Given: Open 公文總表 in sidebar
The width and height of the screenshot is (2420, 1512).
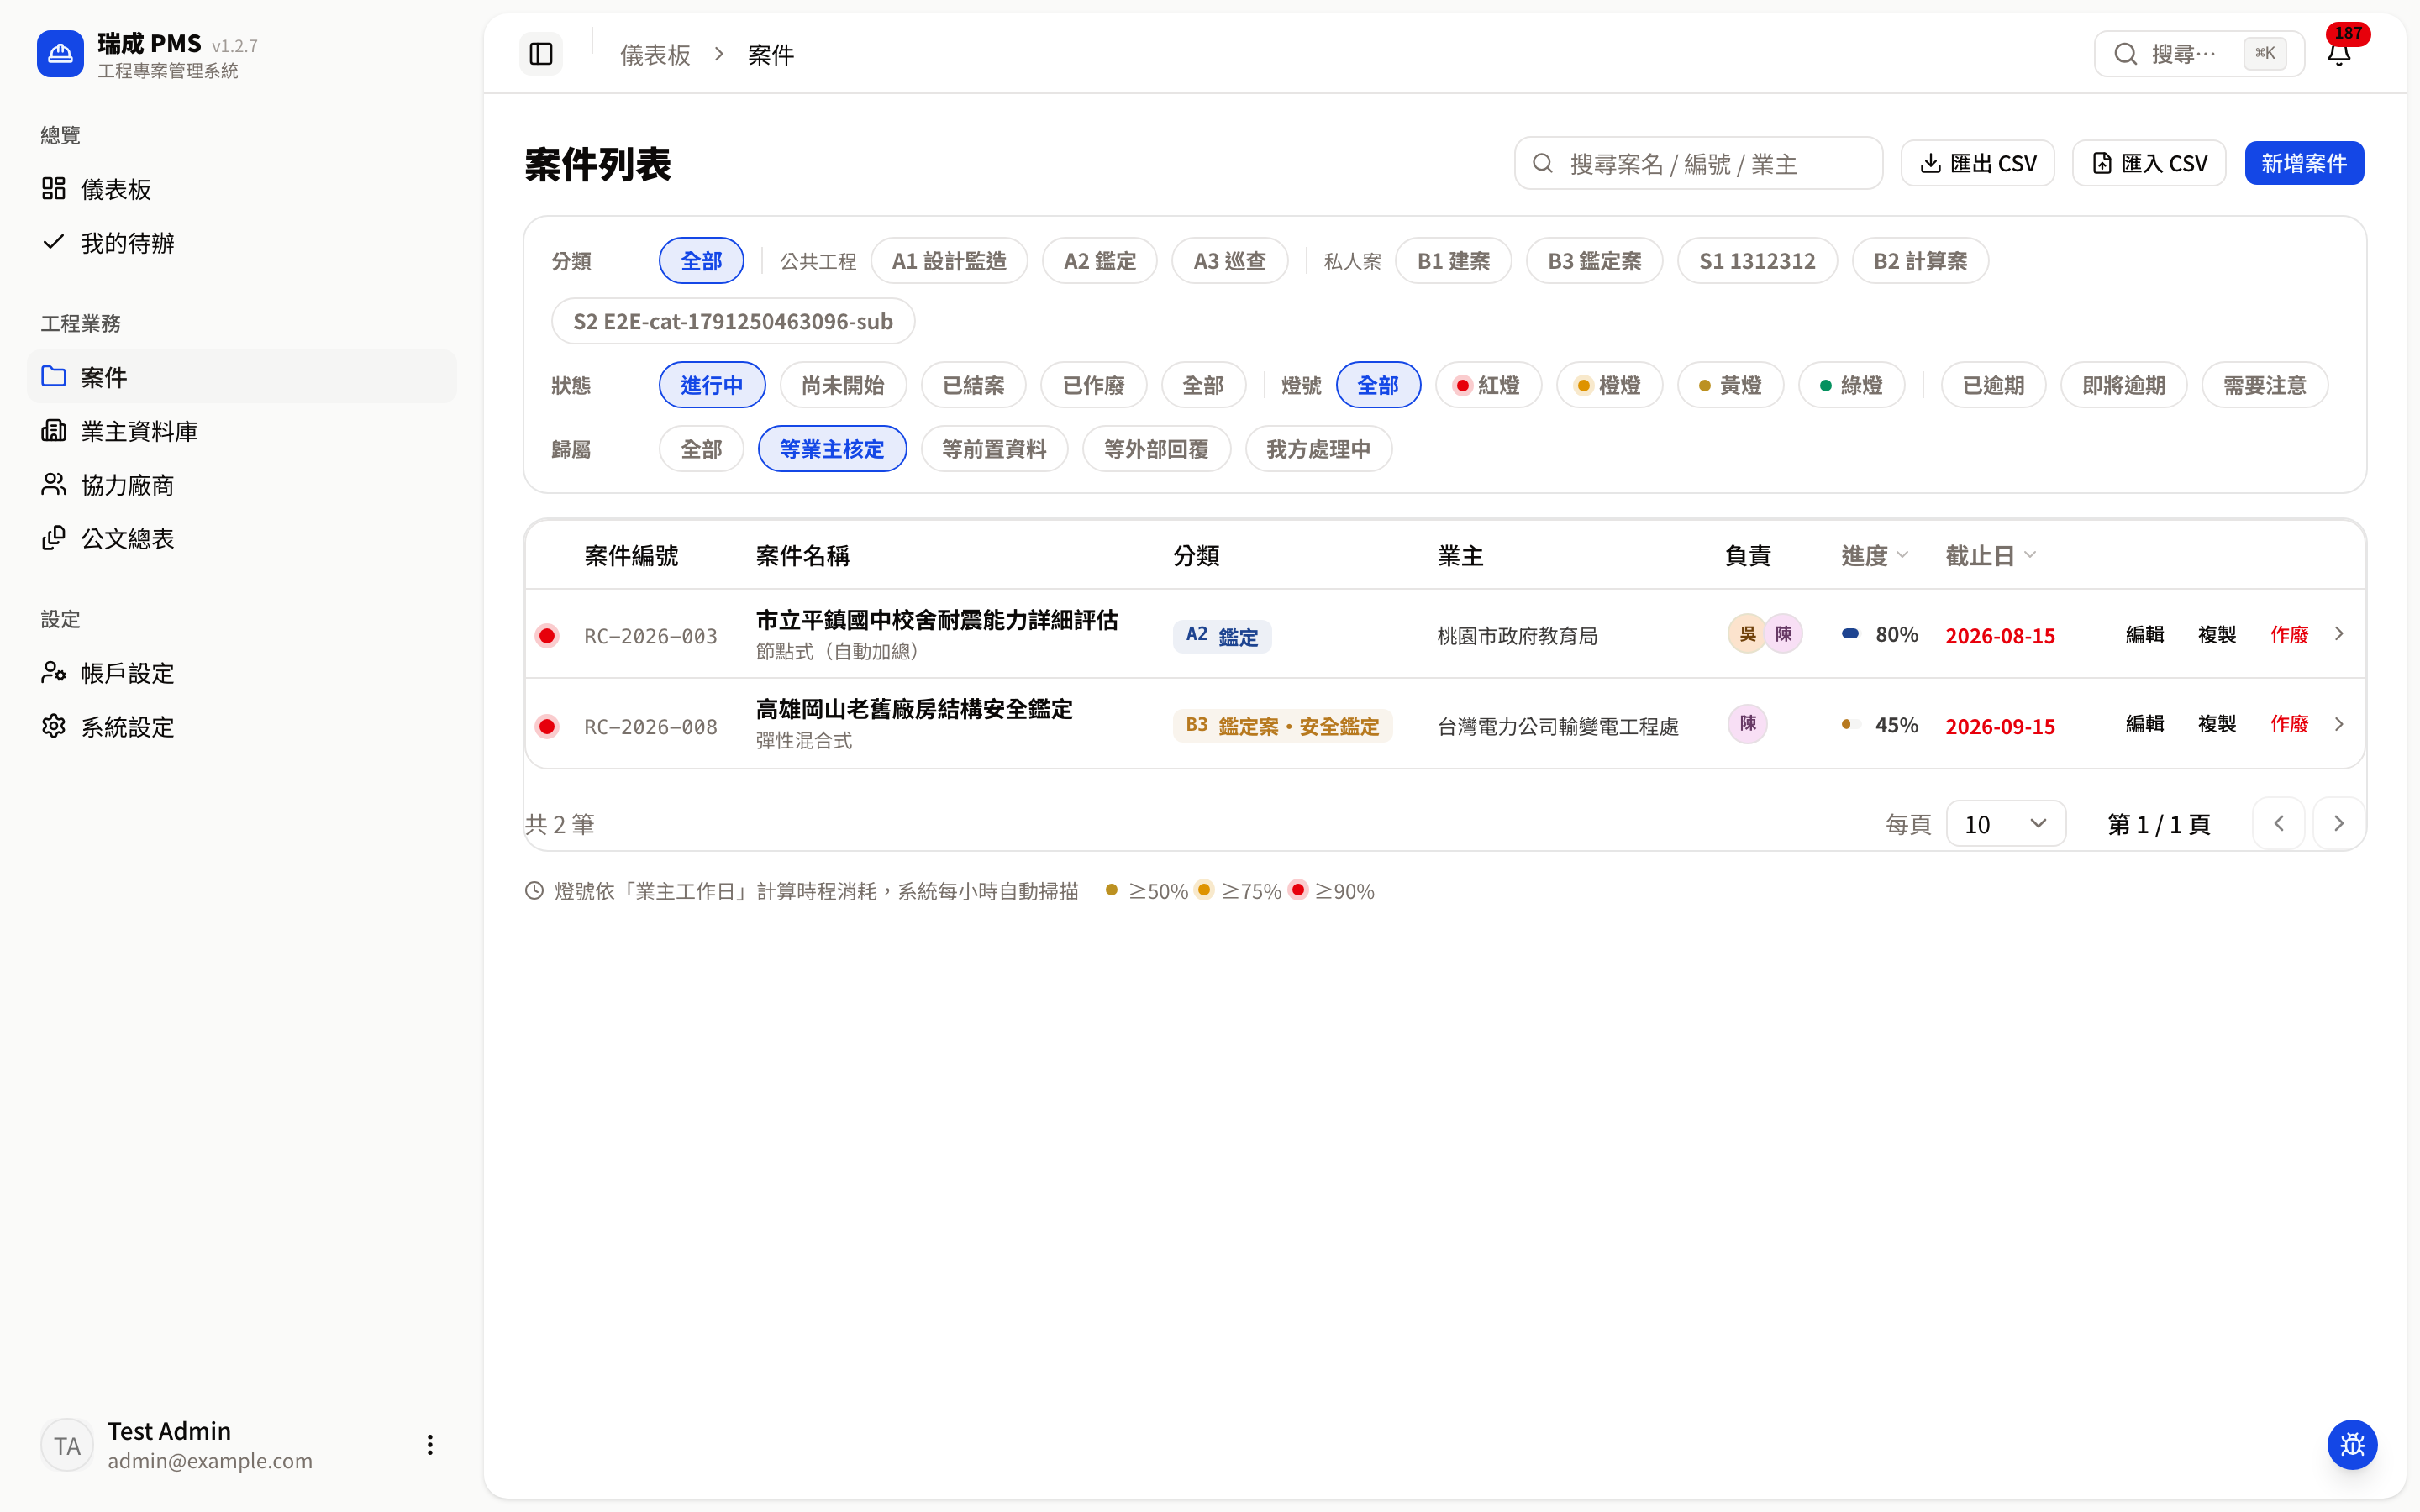Looking at the screenshot, I should point(242,539).
